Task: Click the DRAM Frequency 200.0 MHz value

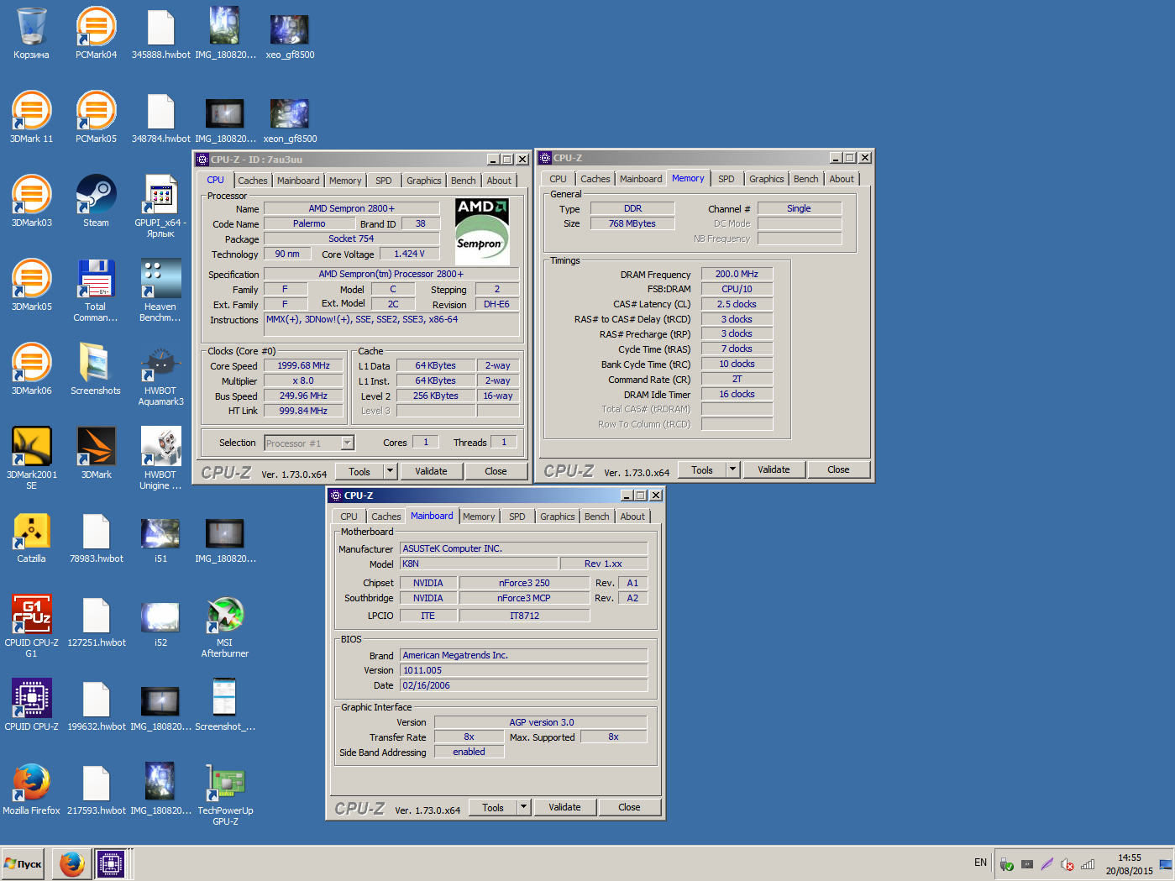Action: point(737,274)
